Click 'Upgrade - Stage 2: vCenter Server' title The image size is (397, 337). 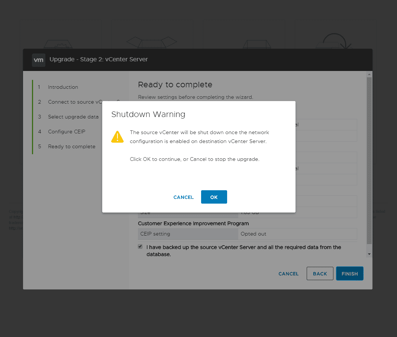pyautogui.click(x=99, y=59)
